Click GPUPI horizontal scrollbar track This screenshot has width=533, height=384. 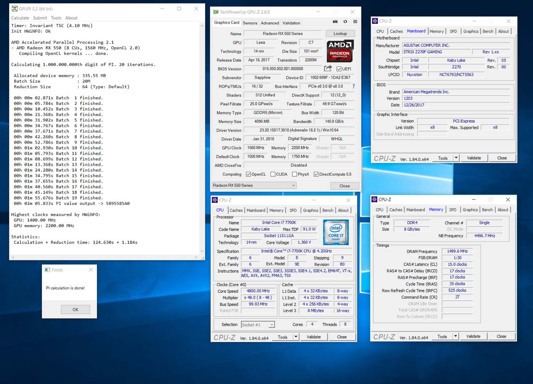(x=104, y=257)
